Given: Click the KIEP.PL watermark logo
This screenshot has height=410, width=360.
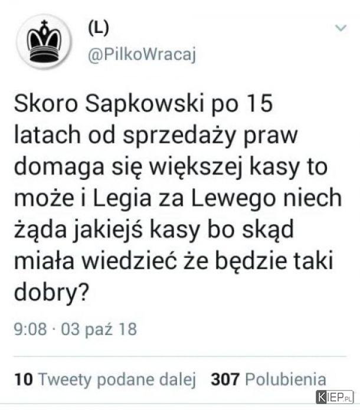Looking at the screenshot, I should pos(335,396).
